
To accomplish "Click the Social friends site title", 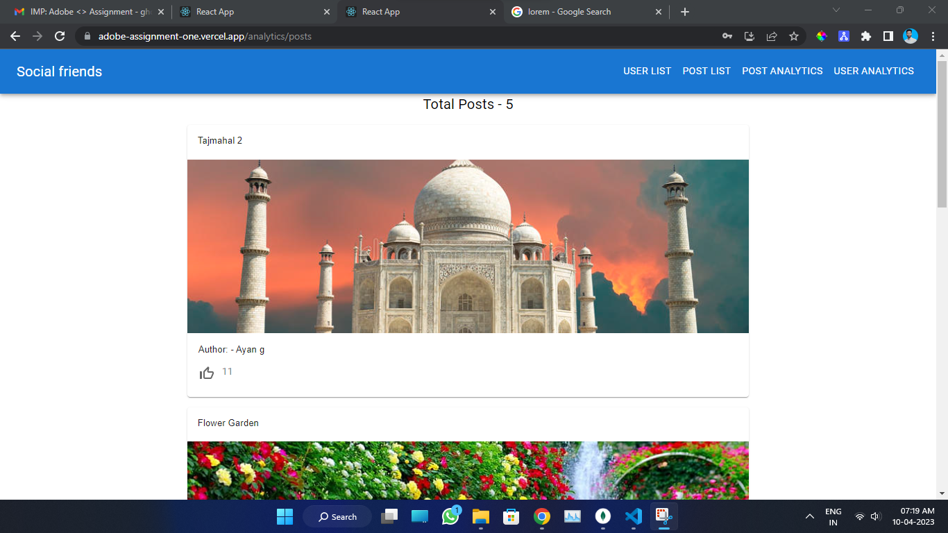I will 60,71.
